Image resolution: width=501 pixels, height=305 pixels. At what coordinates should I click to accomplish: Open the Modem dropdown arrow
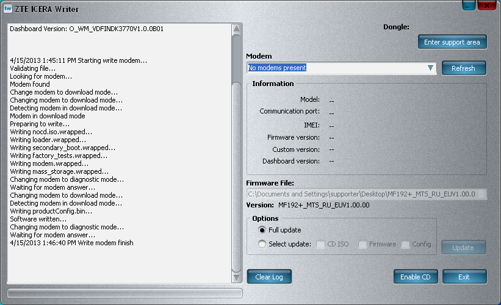[430, 68]
